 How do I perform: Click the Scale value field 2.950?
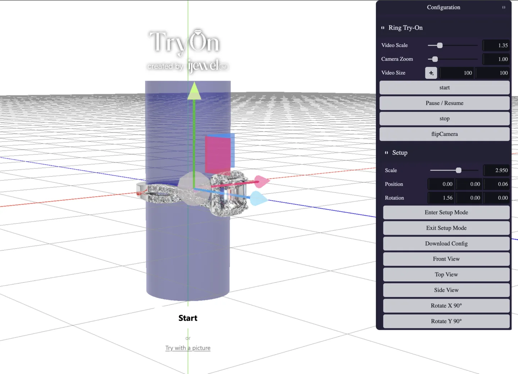click(496, 170)
